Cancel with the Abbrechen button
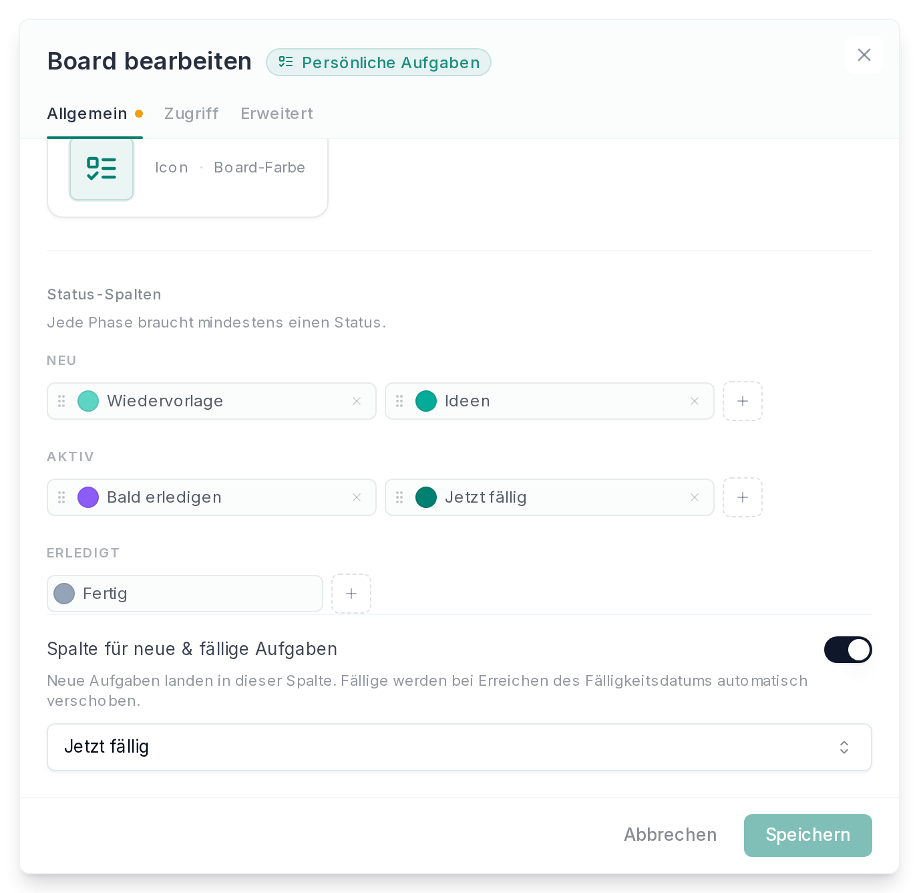 (x=670, y=835)
